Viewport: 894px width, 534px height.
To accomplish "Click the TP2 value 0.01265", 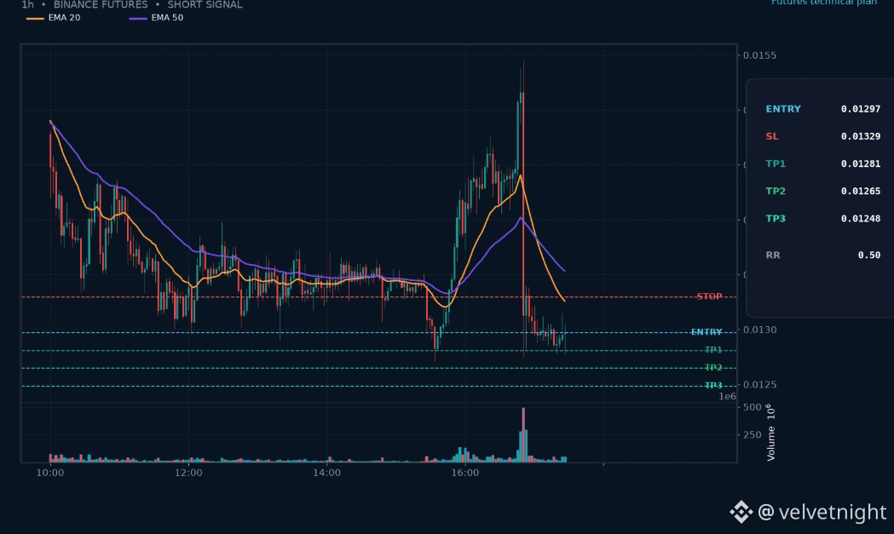I will coord(861,191).
